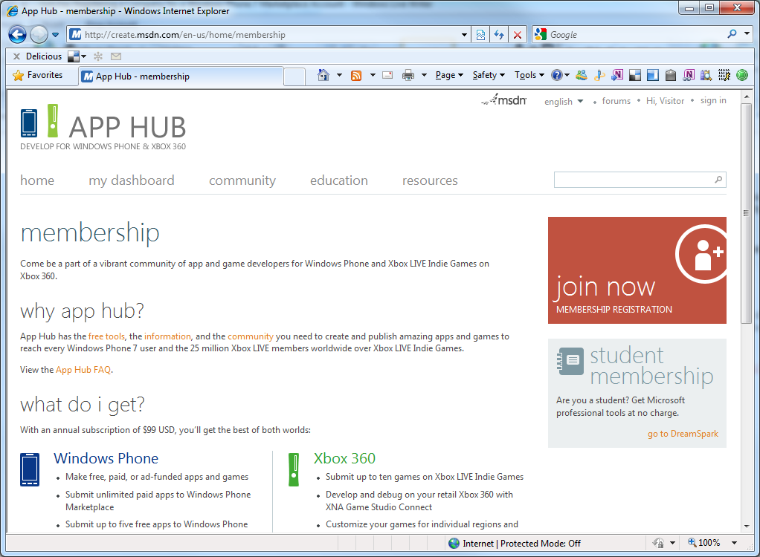The image size is (760, 557).
Task: Click the red Stop loading icon
Action: coord(517,35)
